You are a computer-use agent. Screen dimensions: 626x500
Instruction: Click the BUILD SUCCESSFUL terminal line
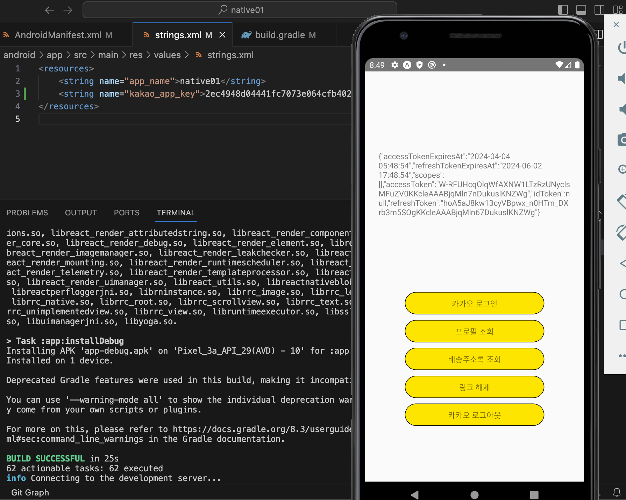(x=63, y=458)
